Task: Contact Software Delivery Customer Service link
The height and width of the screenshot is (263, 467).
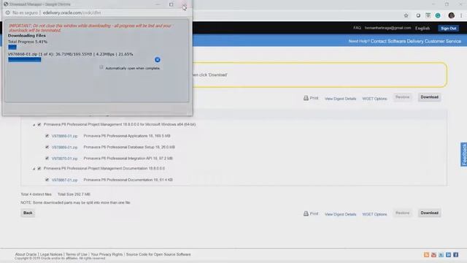Action: 416,41
